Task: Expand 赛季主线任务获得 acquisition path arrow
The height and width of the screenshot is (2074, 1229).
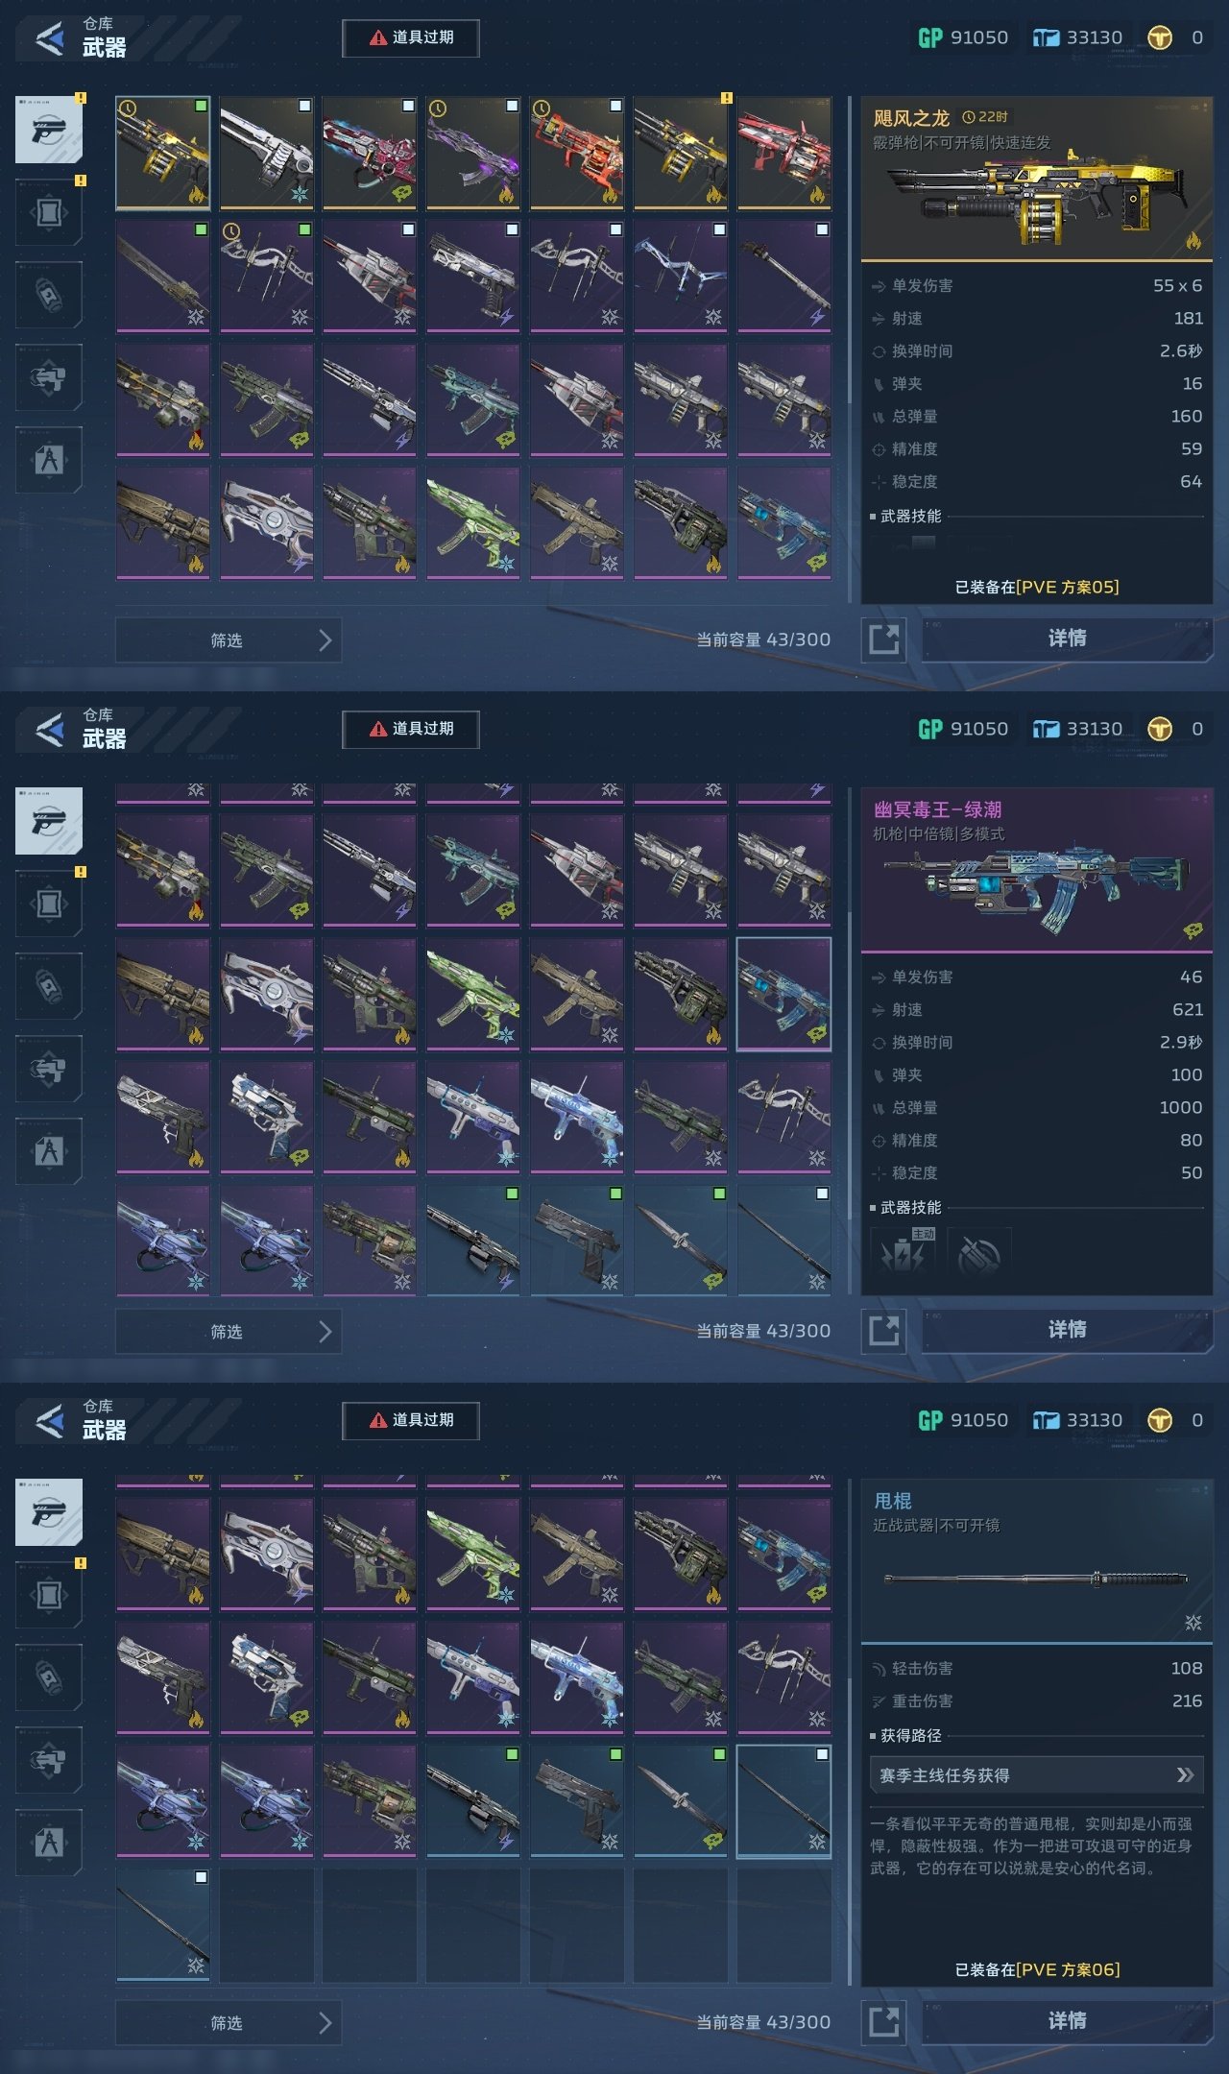Action: (x=1186, y=1775)
